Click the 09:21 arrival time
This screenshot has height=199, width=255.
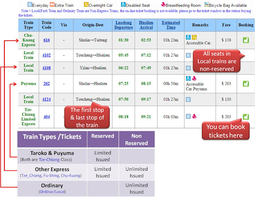pyautogui.click(x=146, y=117)
